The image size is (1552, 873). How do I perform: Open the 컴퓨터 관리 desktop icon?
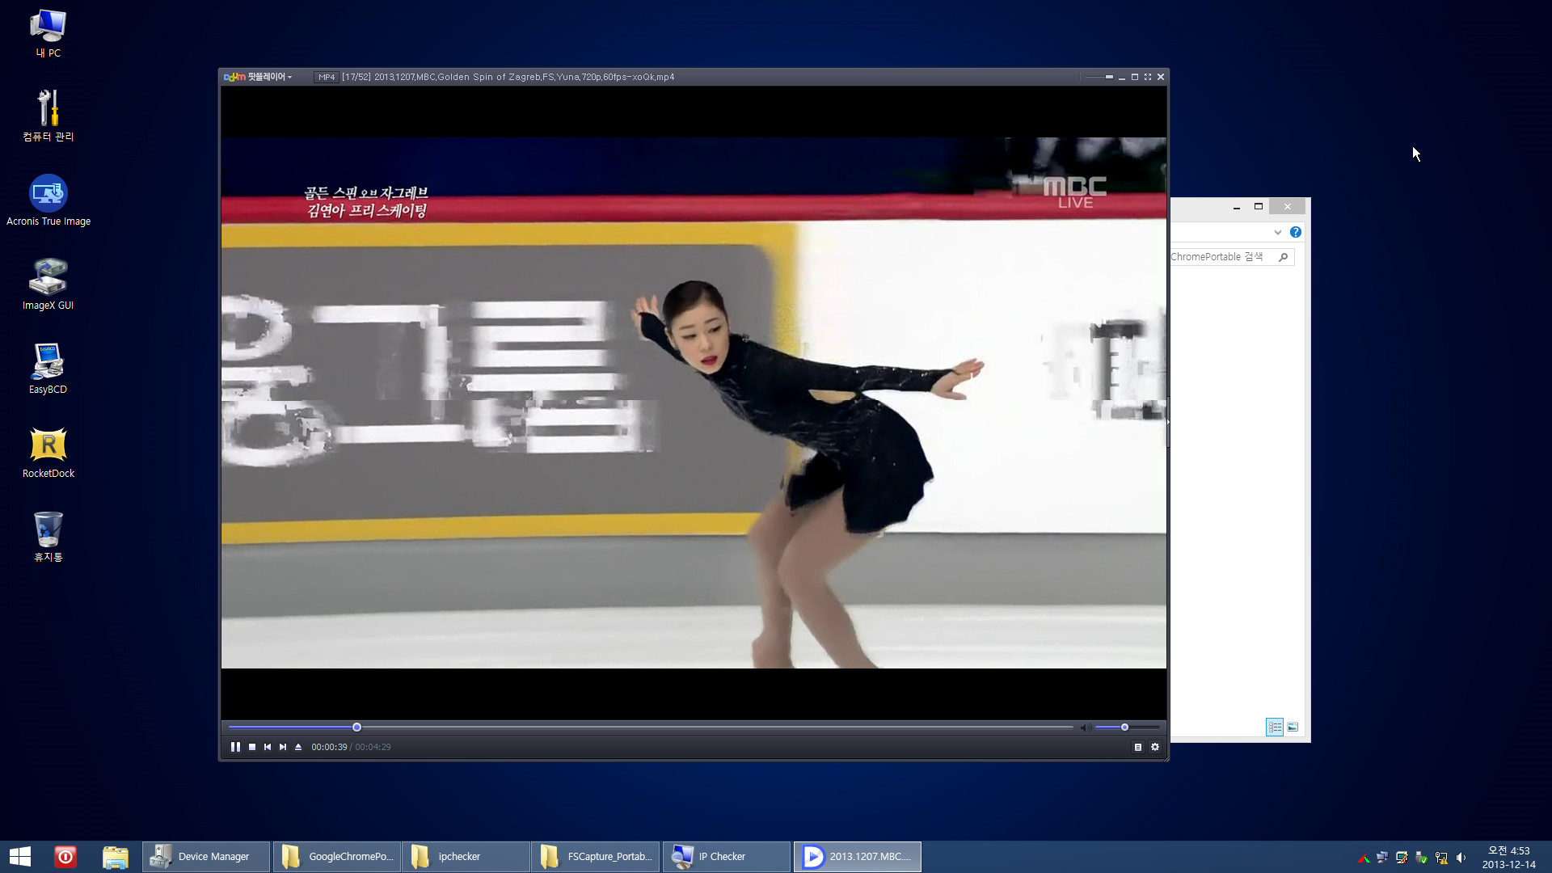pos(48,116)
